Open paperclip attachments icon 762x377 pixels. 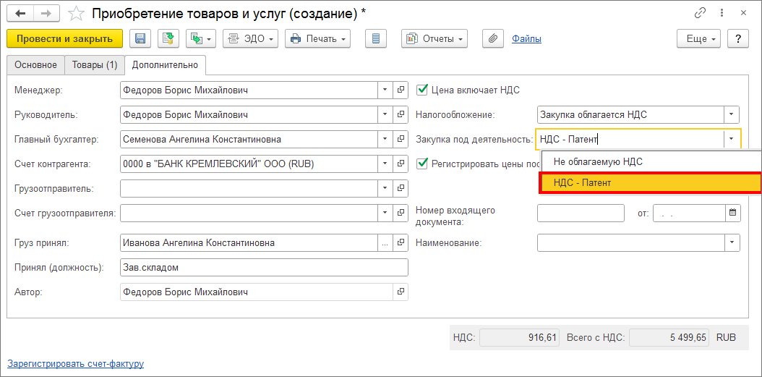[492, 39]
